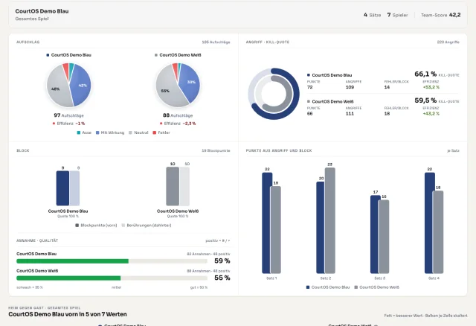Click the 59 % Annahme value
The image size is (476, 326).
[222, 261]
